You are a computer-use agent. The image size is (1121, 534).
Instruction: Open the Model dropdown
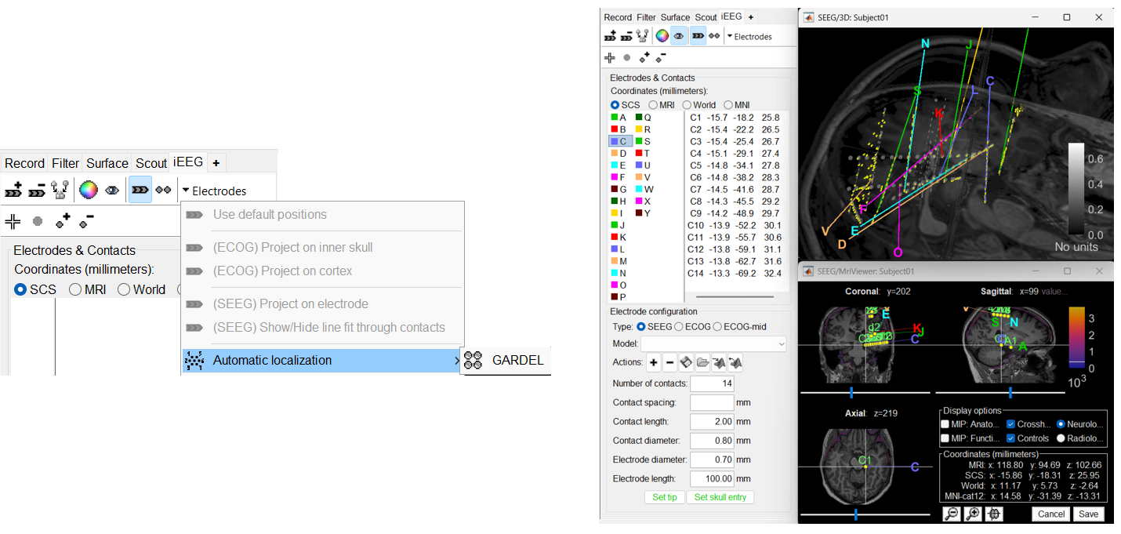(x=713, y=343)
